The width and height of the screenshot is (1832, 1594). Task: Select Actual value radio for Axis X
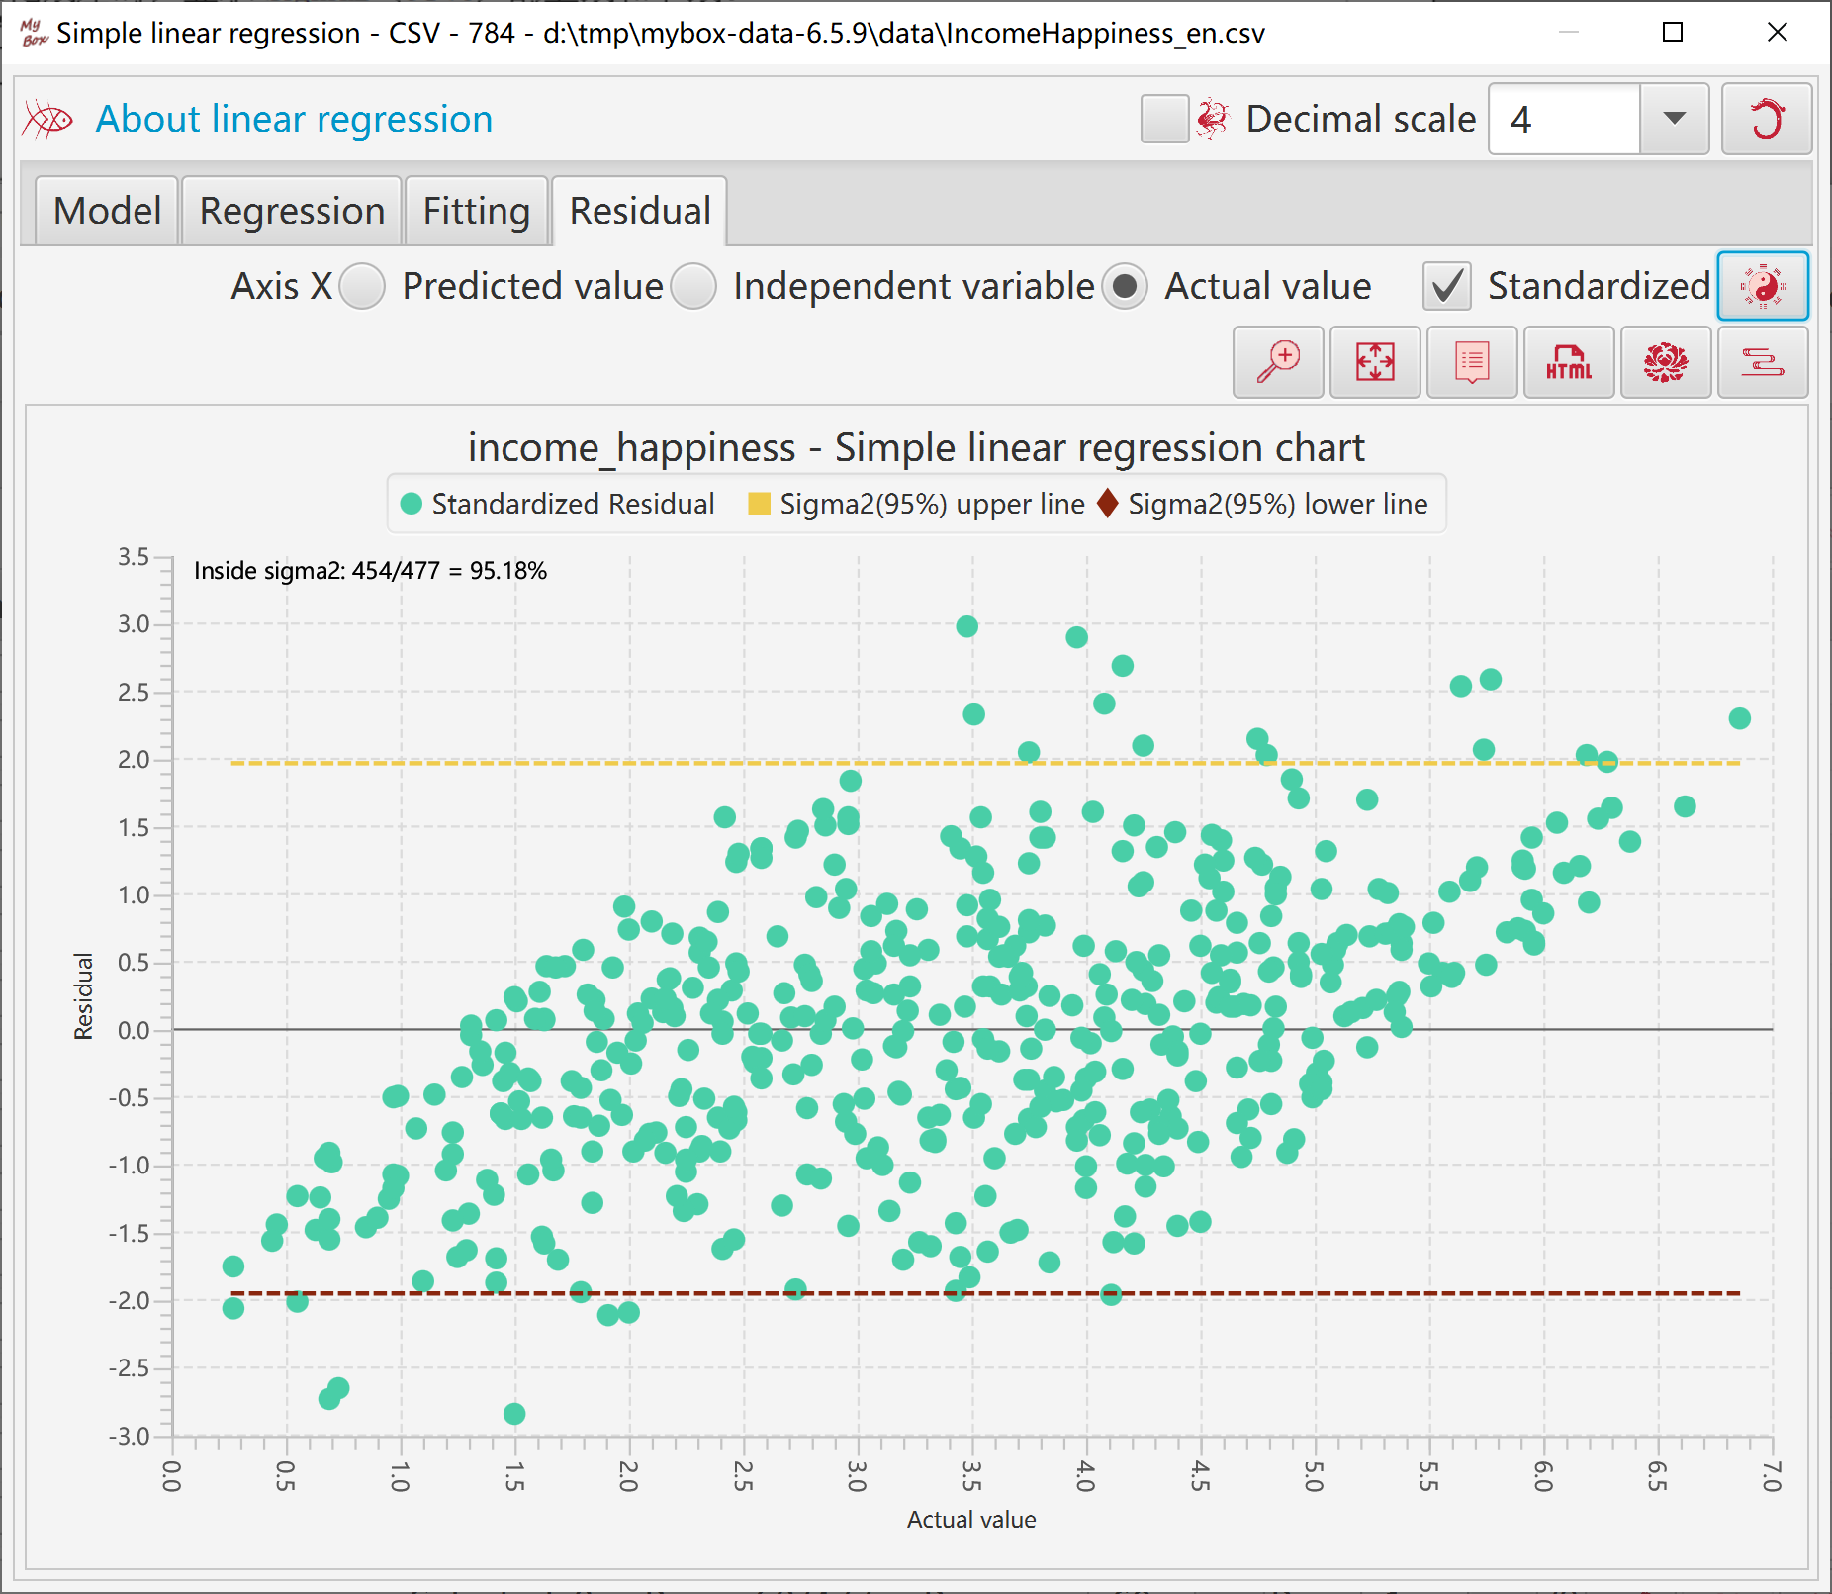point(1125,286)
